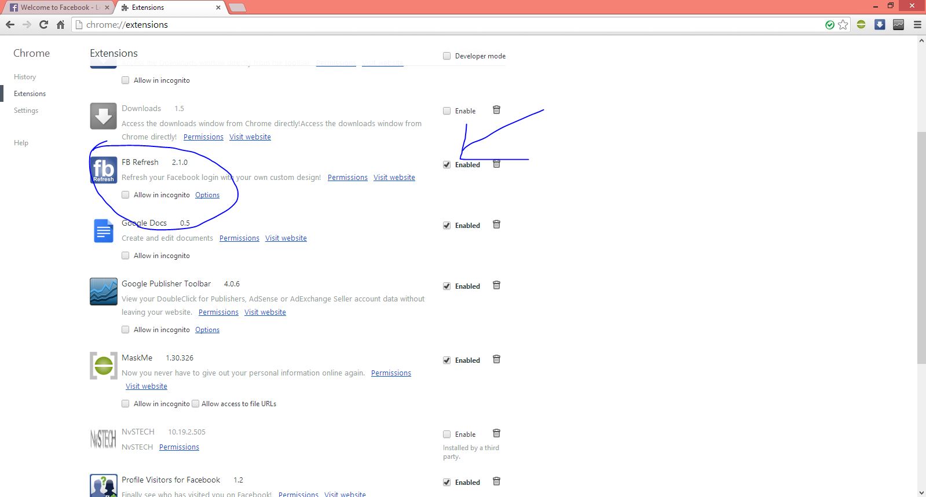
Task: Uncheck Enabled for Google Publisher Toolbar
Action: click(446, 286)
